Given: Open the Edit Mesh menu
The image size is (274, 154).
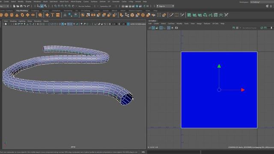Looking at the screenshot, I should (54, 2).
